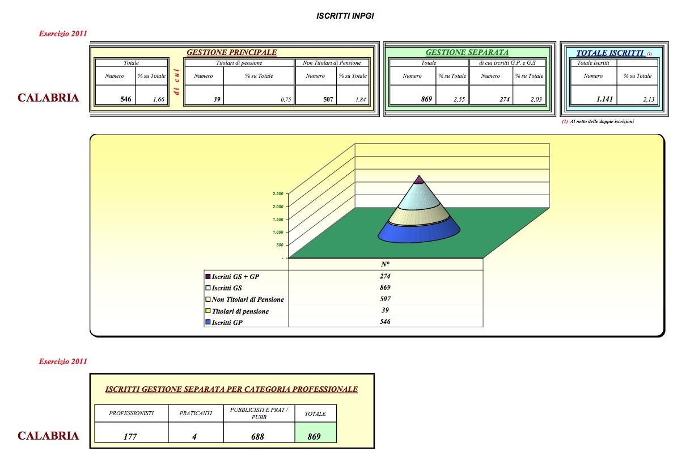Select value 274 in the chart data table
The width and height of the screenshot is (690, 460).
386,276
